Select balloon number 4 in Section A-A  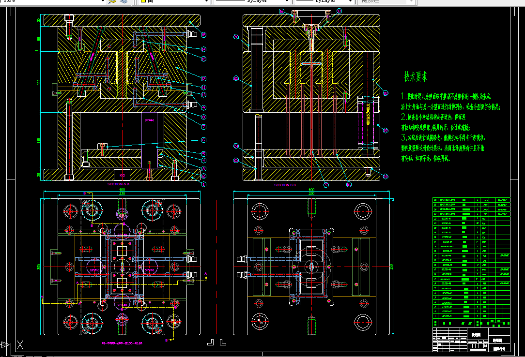click(x=203, y=161)
